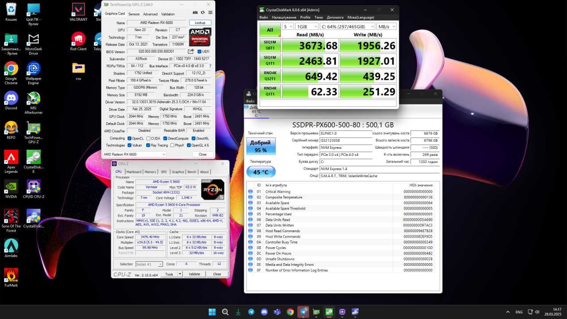Open Discord desktop shortcut
The image size is (567, 319).
11,101
